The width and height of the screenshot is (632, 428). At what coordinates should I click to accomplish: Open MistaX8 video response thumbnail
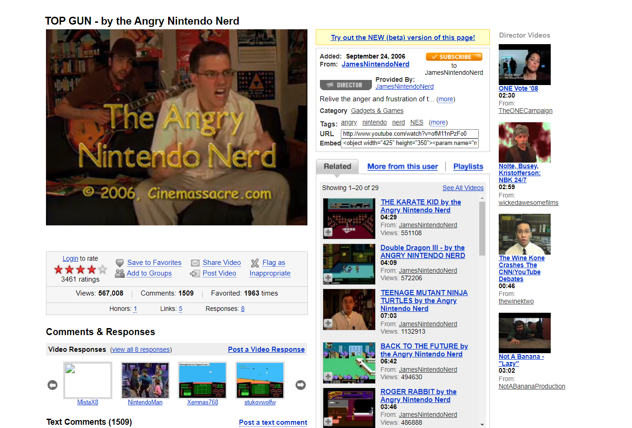[x=88, y=380]
